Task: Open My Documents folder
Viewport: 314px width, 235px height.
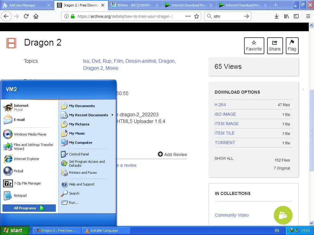Action: click(x=87, y=106)
